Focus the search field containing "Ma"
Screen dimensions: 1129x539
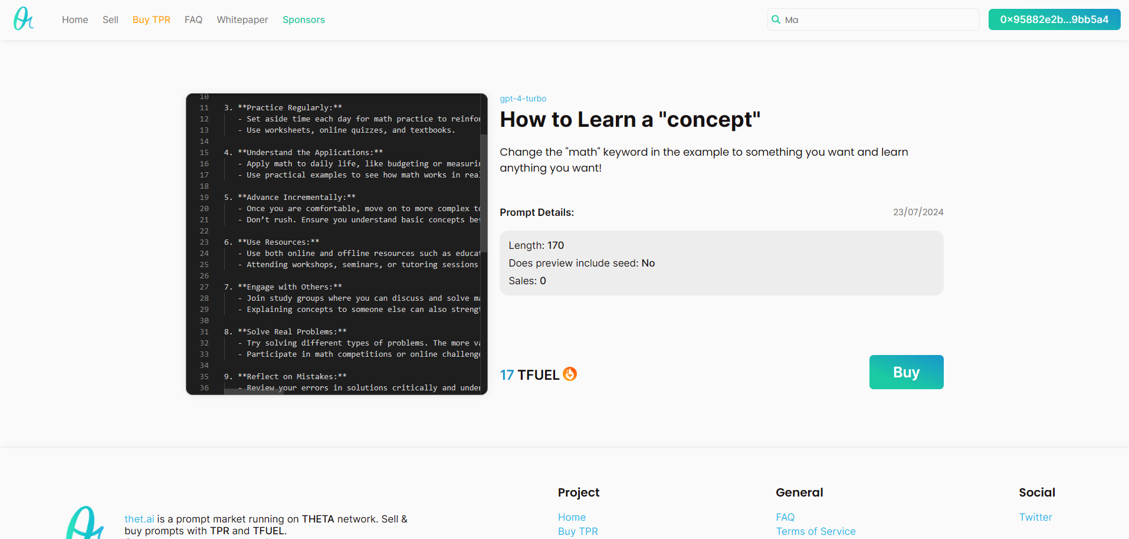click(x=873, y=19)
